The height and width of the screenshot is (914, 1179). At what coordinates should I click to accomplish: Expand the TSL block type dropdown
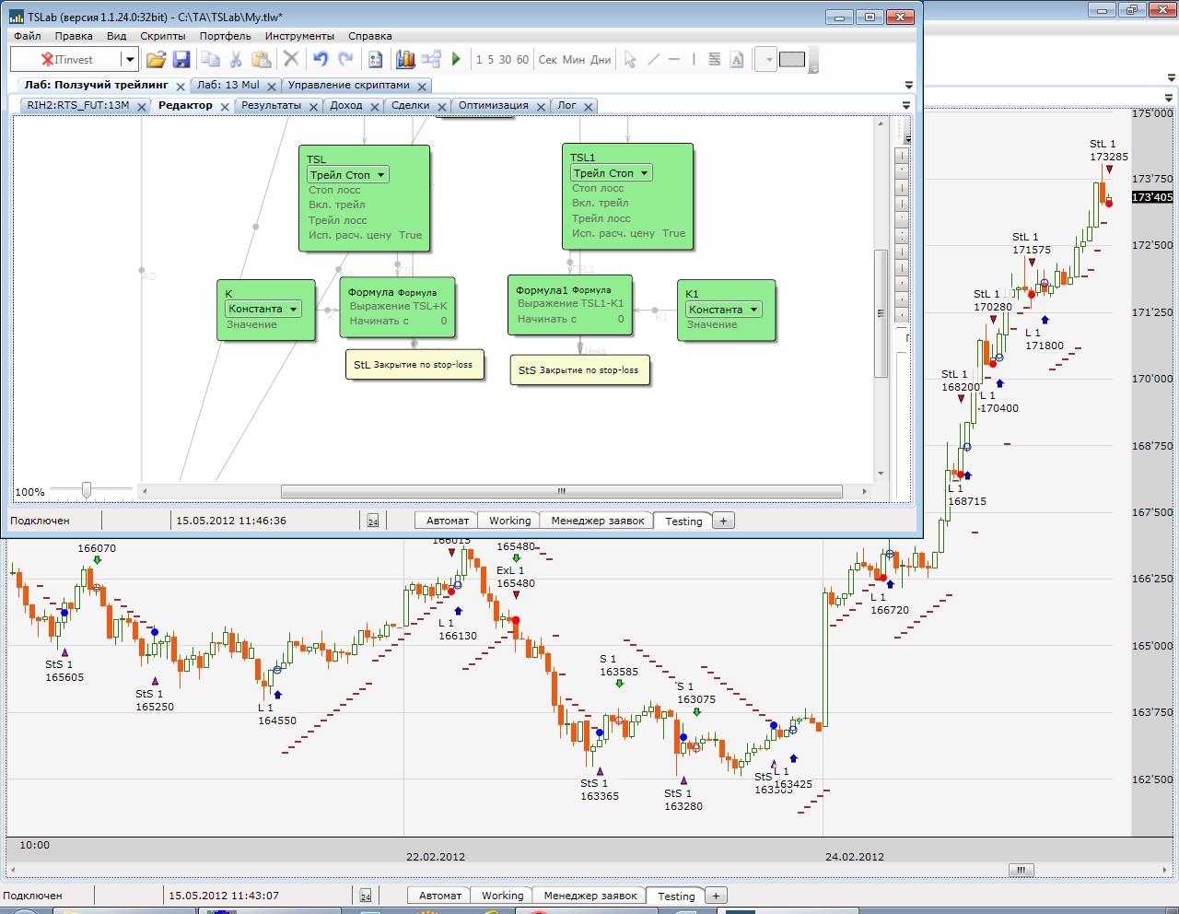coord(381,175)
